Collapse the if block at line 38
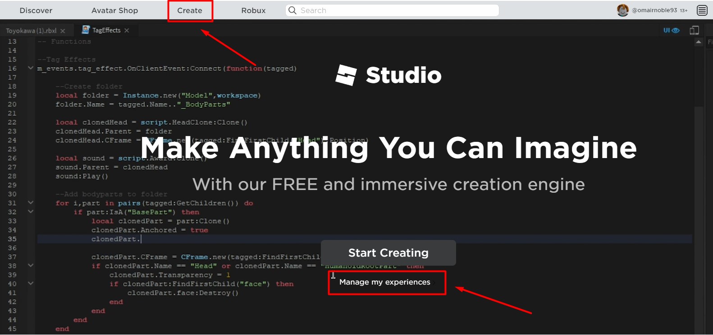The width and height of the screenshot is (713, 335). (31, 265)
